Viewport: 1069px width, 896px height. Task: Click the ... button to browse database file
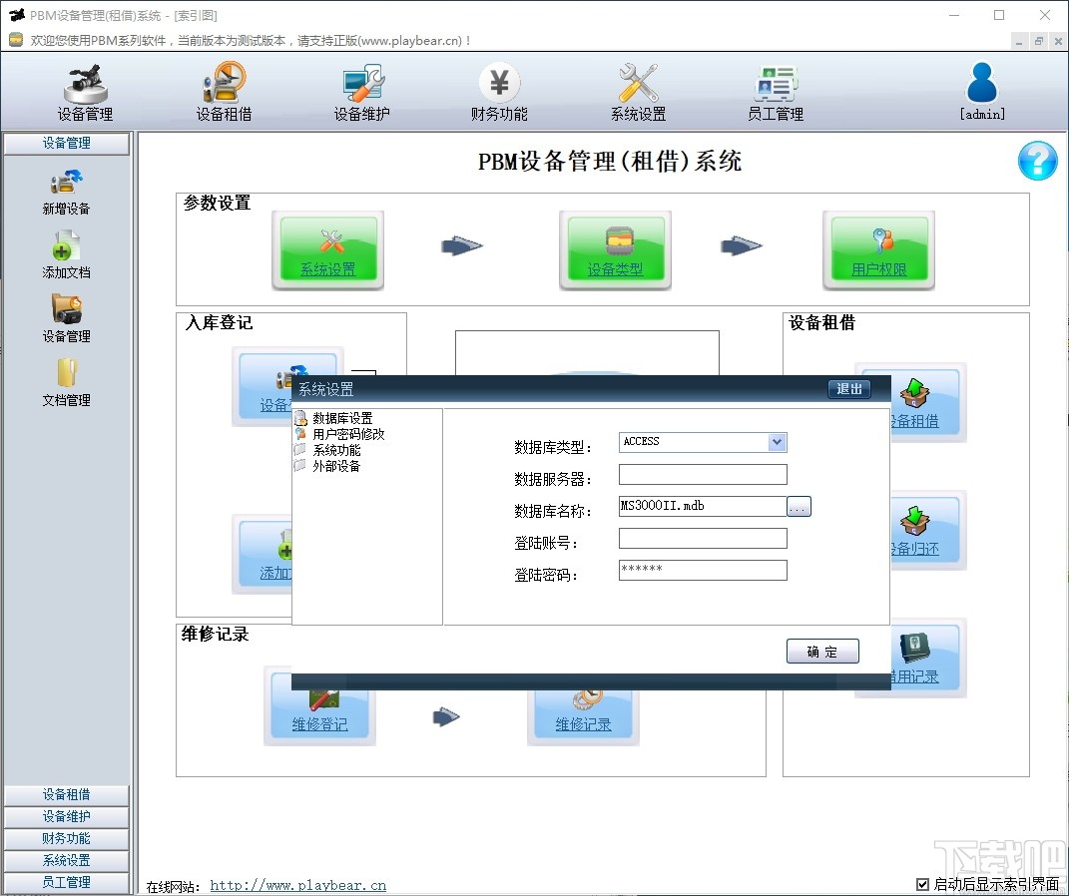(798, 506)
